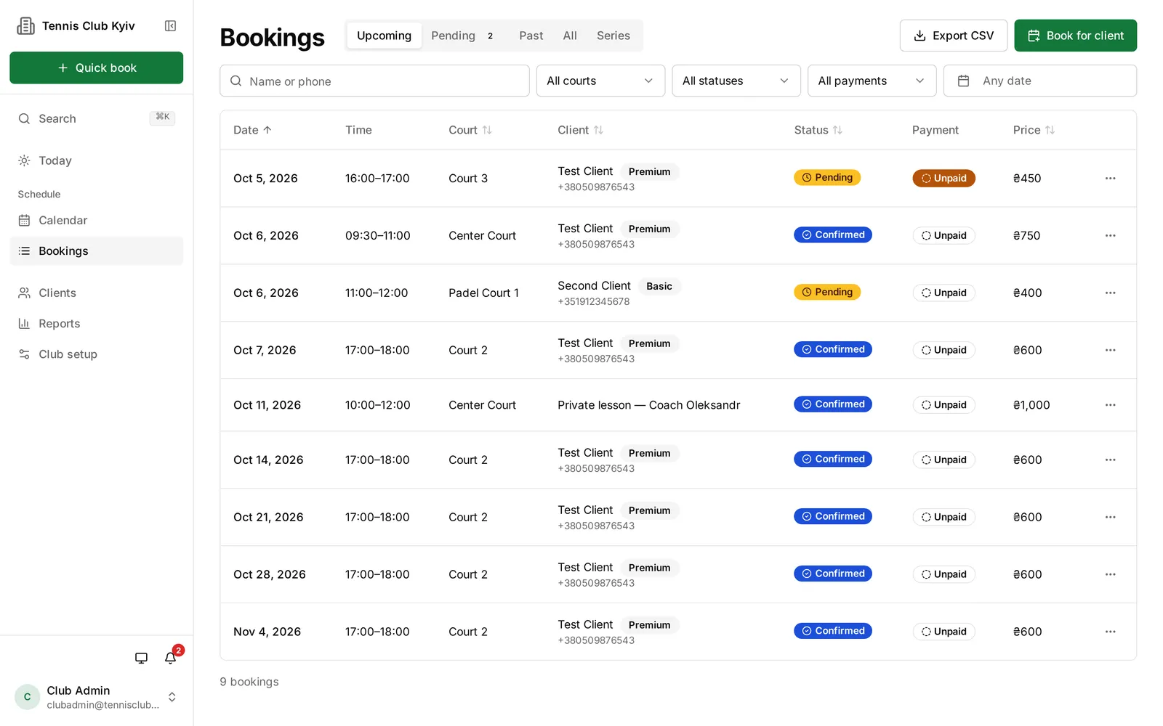Image resolution: width=1163 pixels, height=726 pixels.
Task: Click phone +351912345678
Action: click(593, 302)
